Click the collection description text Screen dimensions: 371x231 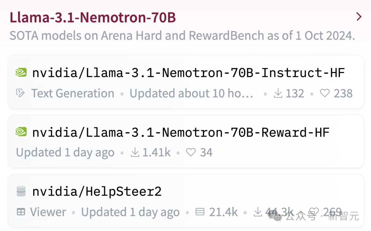pyautogui.click(x=182, y=35)
